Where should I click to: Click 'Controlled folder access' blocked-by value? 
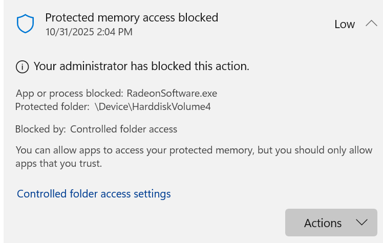click(123, 129)
